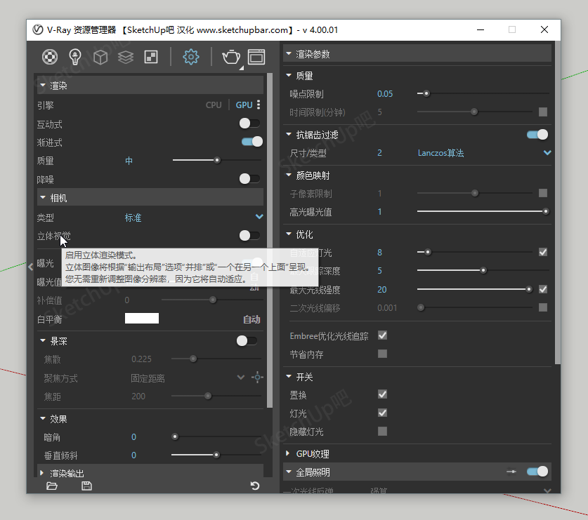This screenshot has width=588, height=520.
Task: Save settings with the floppy disk icon
Action: (86, 486)
